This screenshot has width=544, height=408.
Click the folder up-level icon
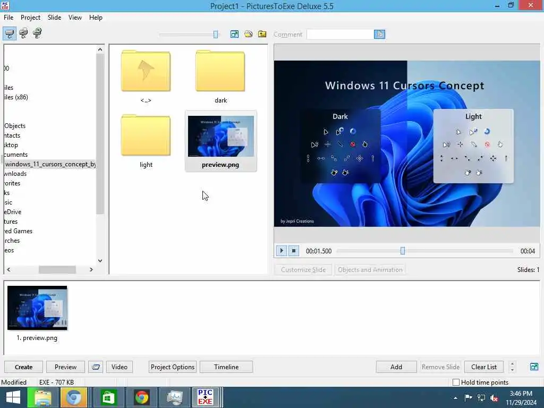coord(262,34)
